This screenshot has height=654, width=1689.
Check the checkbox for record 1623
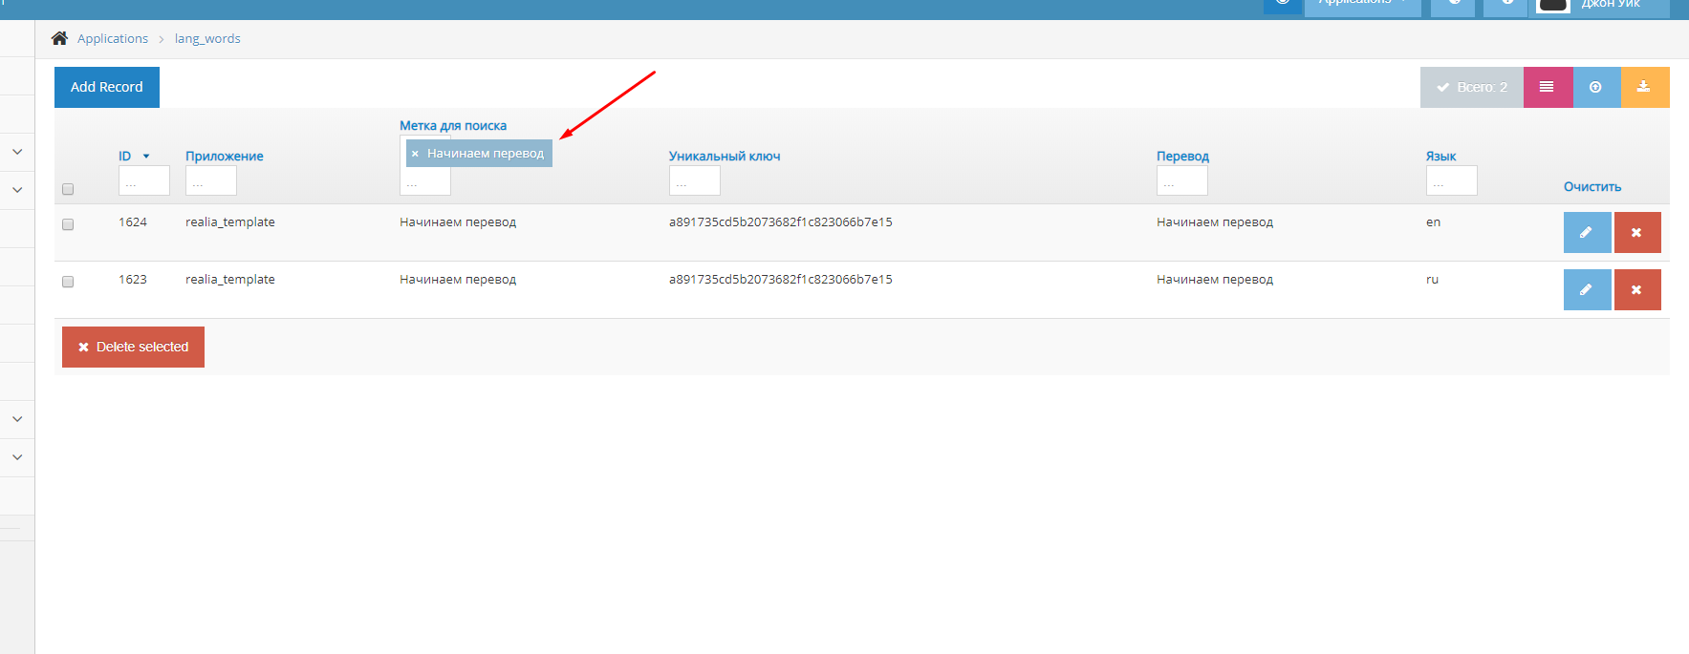[x=68, y=282]
